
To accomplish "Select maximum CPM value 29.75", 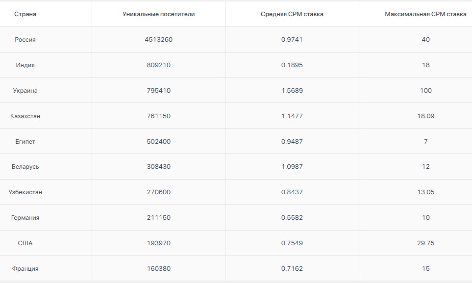I will [425, 243].
